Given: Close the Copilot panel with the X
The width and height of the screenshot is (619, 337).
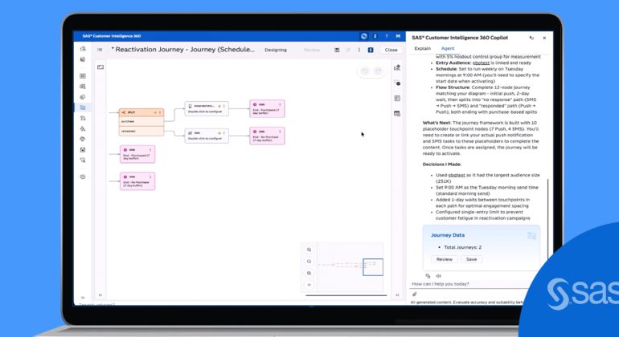Looking at the screenshot, I should tap(544, 39).
